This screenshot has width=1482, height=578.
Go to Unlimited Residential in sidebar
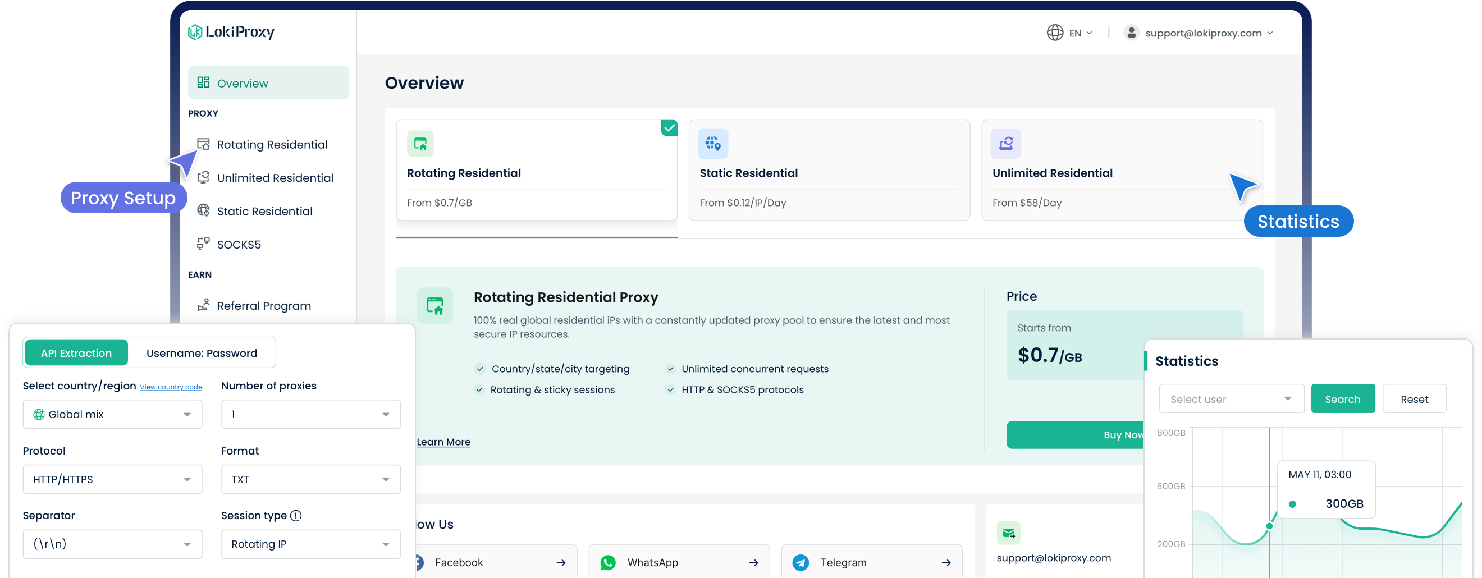click(275, 178)
